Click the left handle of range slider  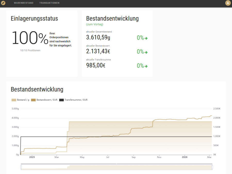click(21, 167)
